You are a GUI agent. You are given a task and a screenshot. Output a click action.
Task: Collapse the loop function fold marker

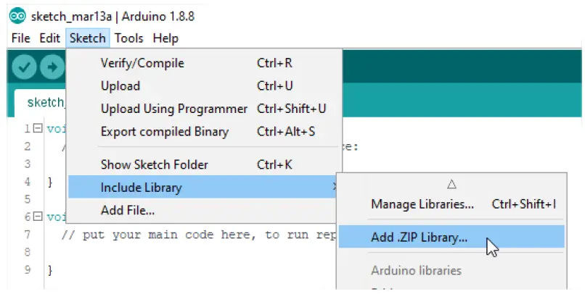tap(38, 217)
